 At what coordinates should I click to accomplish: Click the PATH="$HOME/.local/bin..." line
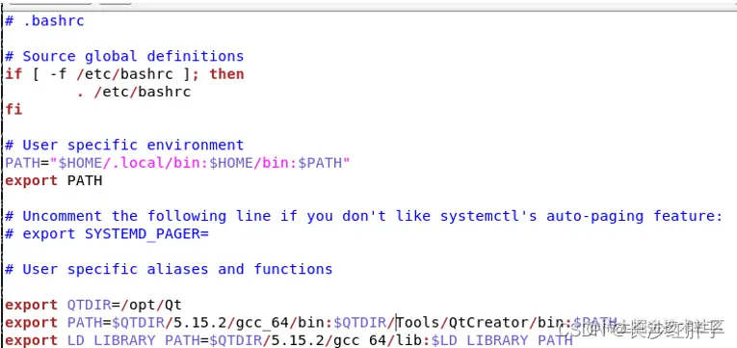tap(177, 163)
